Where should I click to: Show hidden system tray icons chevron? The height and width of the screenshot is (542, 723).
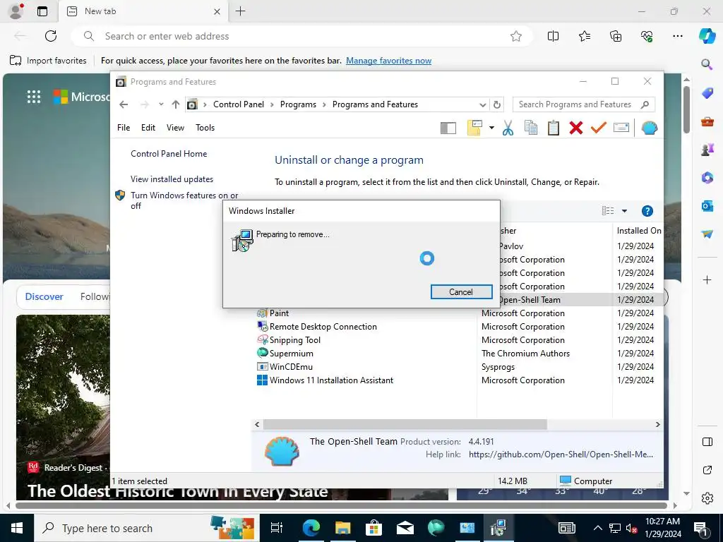(x=597, y=528)
